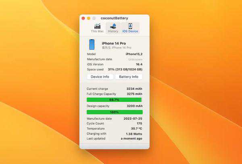Click the iOS Version label

click(95, 64)
